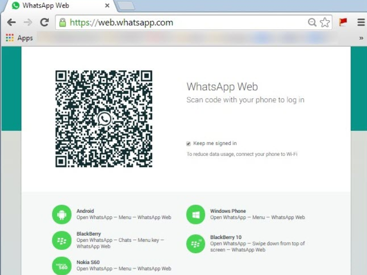Bookmark this page with the star icon
Image resolution: width=367 pixels, height=275 pixels.
pyautogui.click(x=325, y=22)
